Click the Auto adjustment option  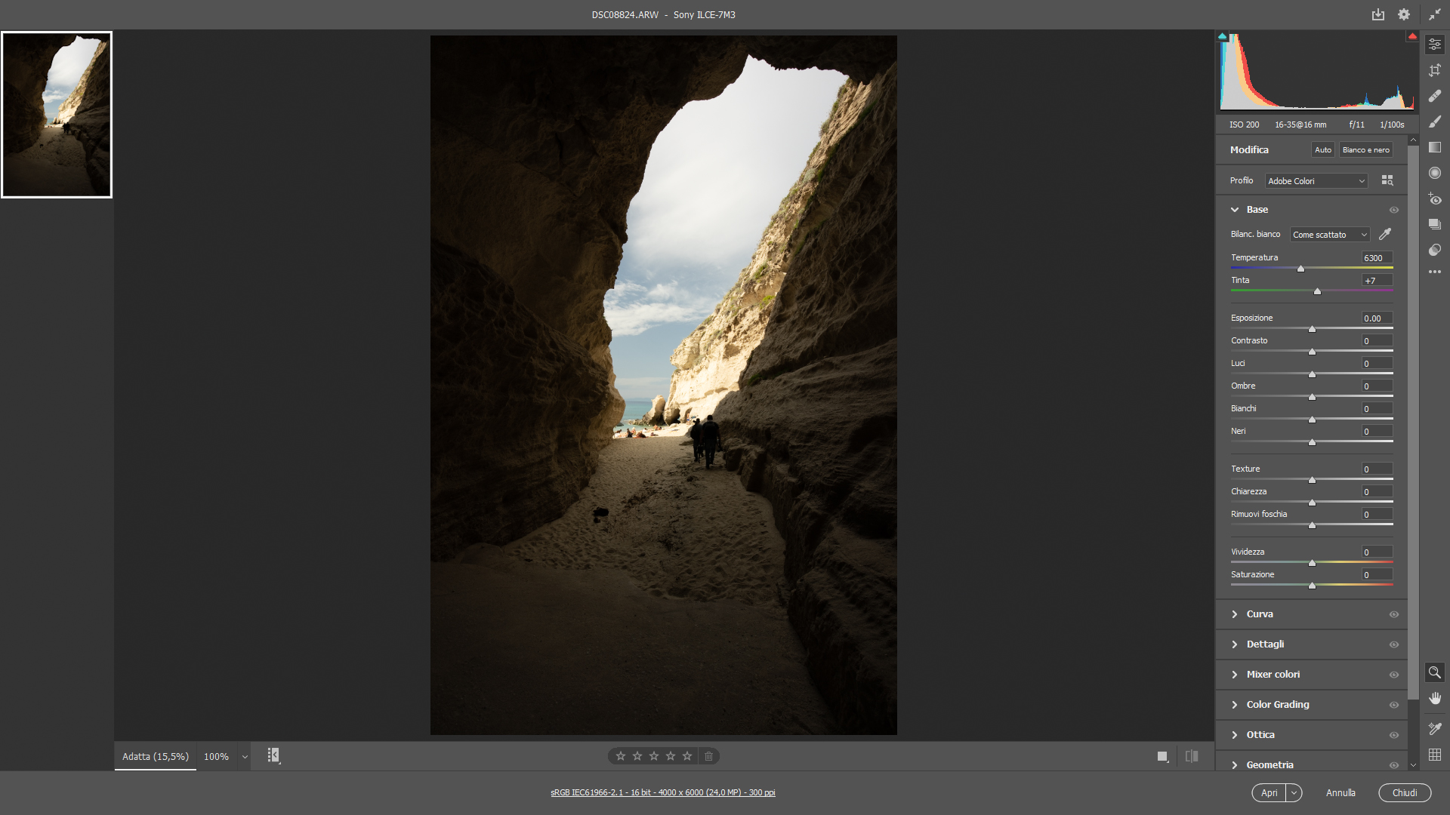1322,149
